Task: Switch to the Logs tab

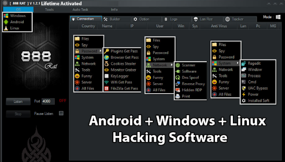Action: [177, 19]
